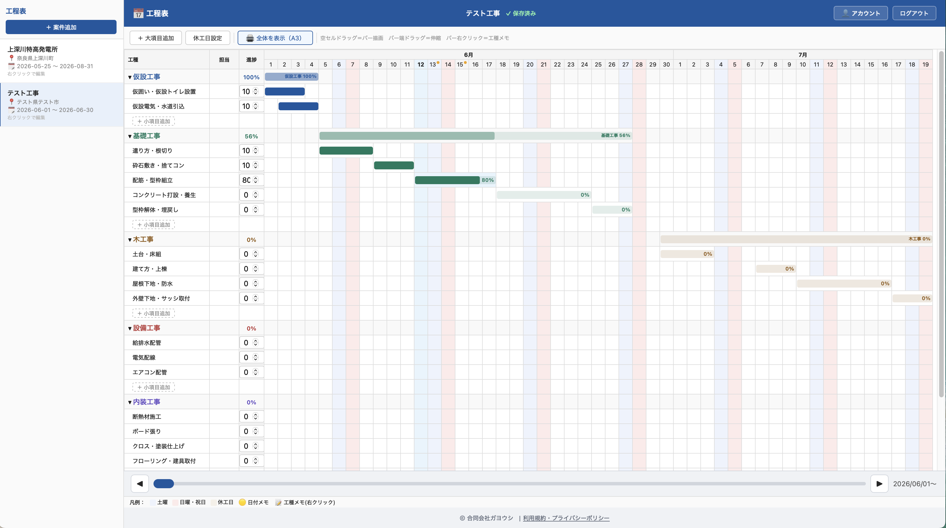Click the ログアウト button

point(914,13)
